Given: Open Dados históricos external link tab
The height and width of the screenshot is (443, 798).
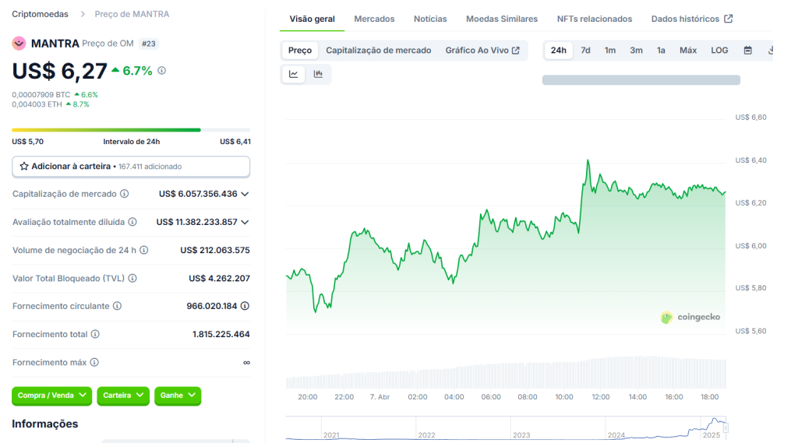Looking at the screenshot, I should coord(692,19).
